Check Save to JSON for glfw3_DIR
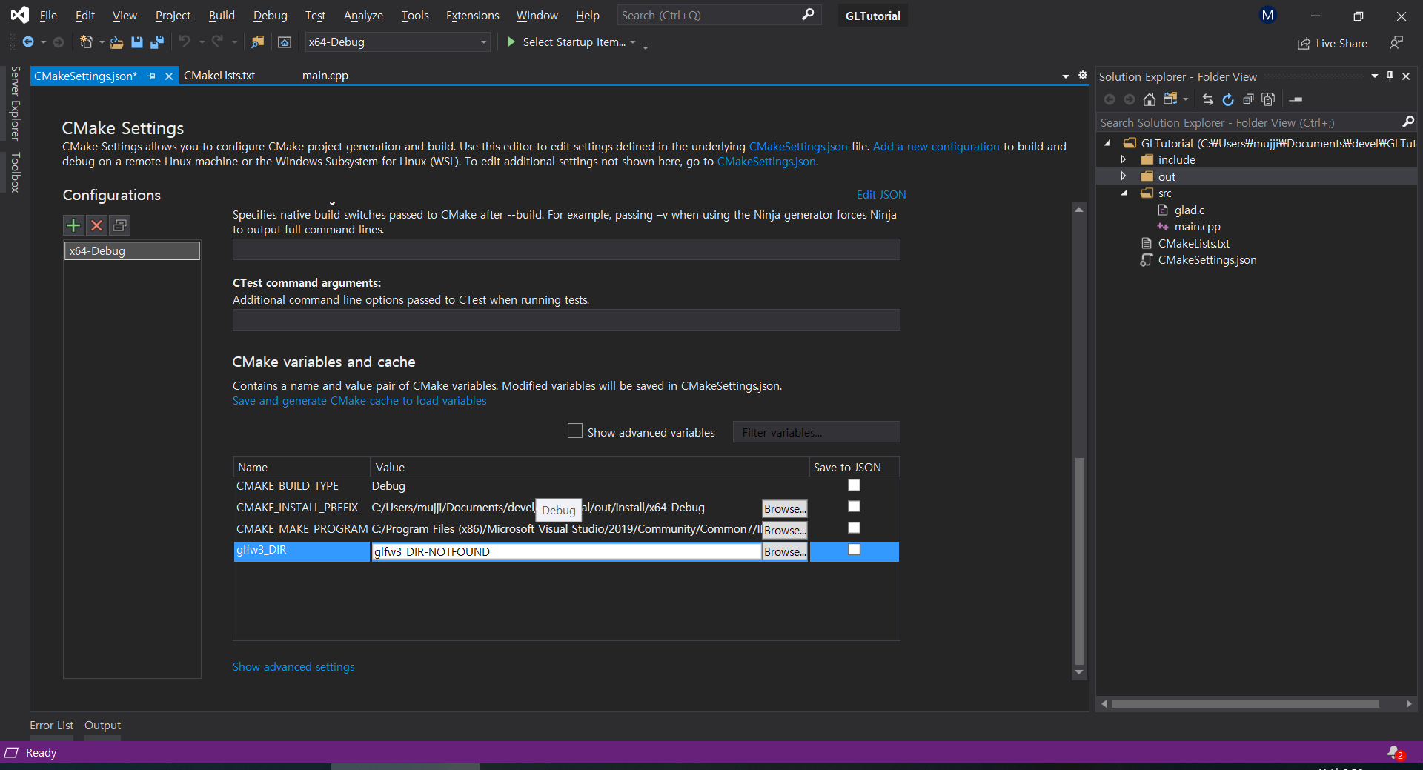The width and height of the screenshot is (1423, 770). coord(854,550)
